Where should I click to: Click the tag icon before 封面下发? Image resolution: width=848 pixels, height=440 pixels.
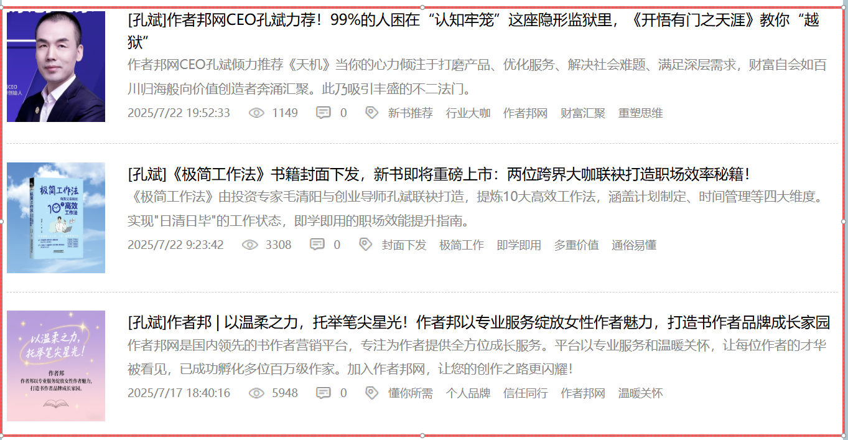point(366,245)
